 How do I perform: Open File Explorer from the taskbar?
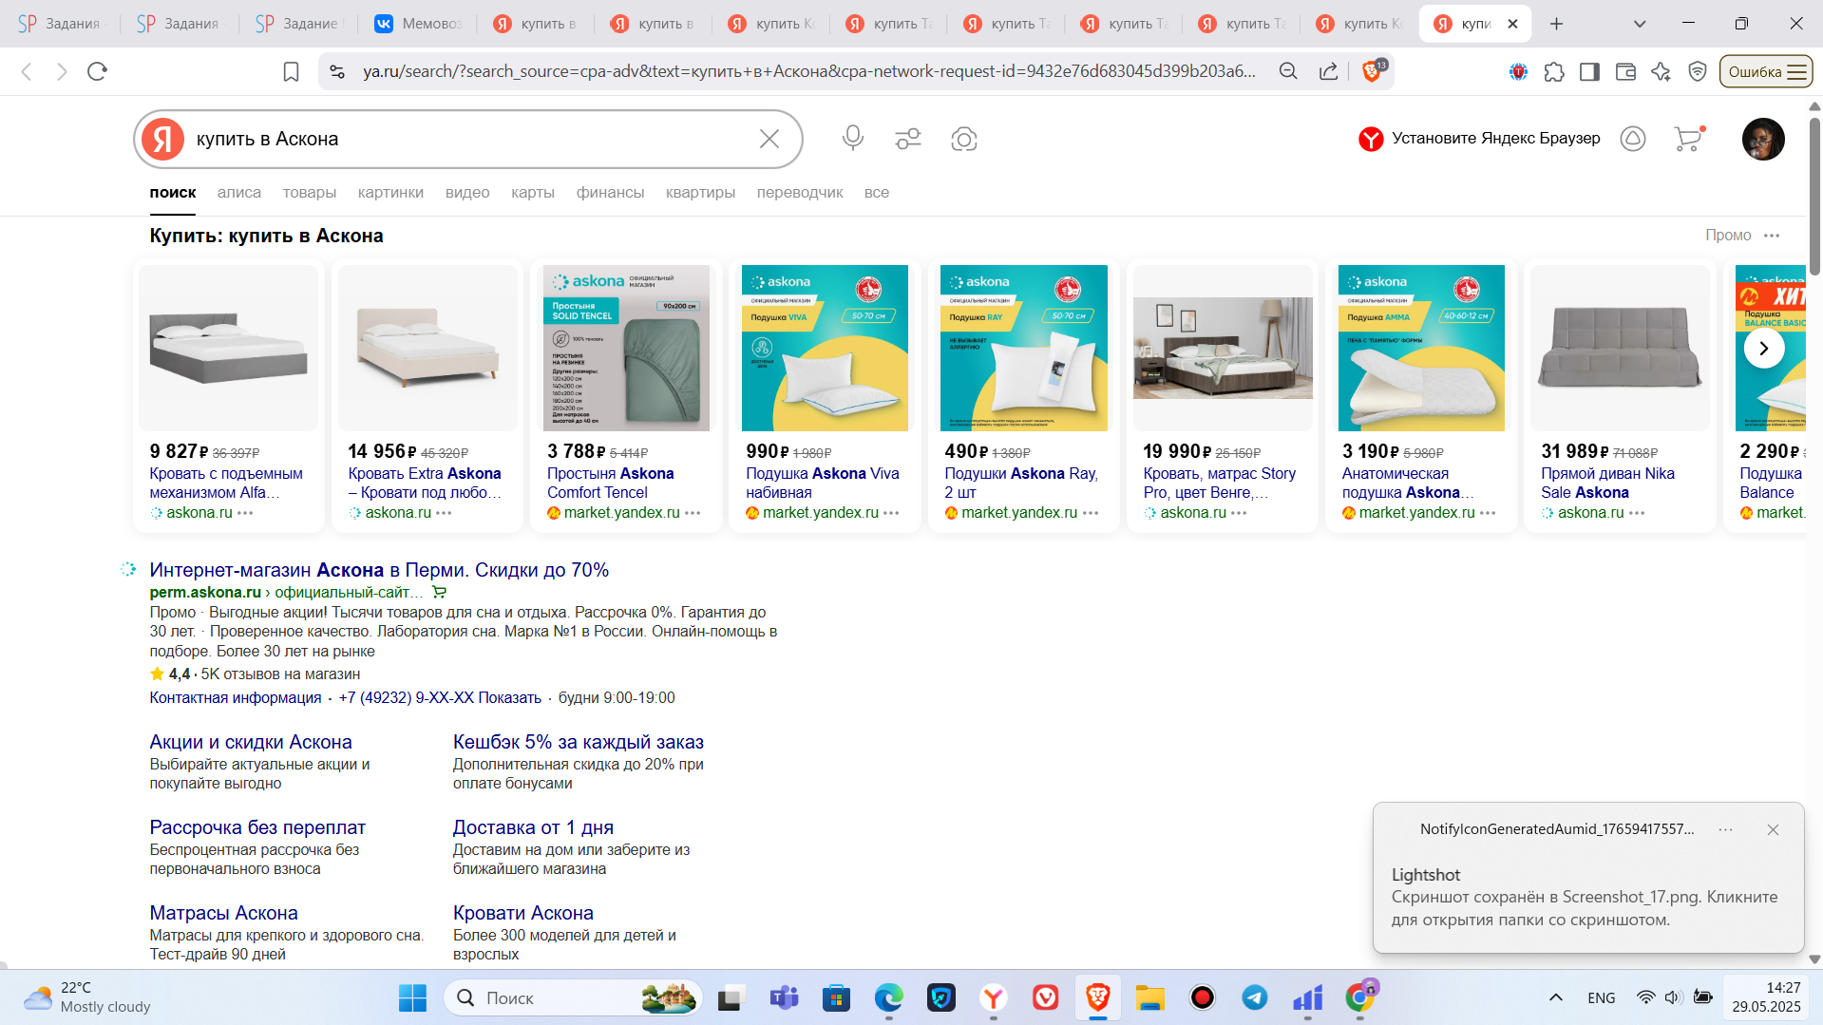click(1150, 997)
